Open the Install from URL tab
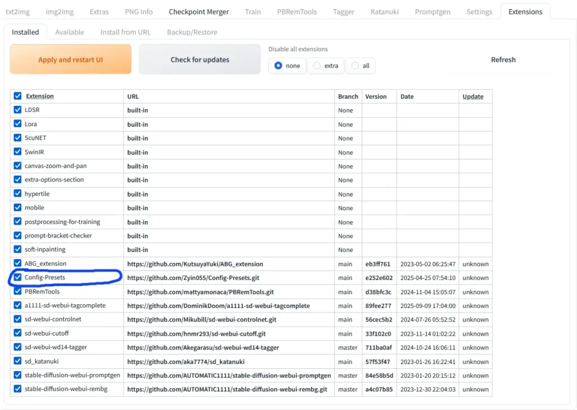The width and height of the screenshot is (577, 410). 125,32
